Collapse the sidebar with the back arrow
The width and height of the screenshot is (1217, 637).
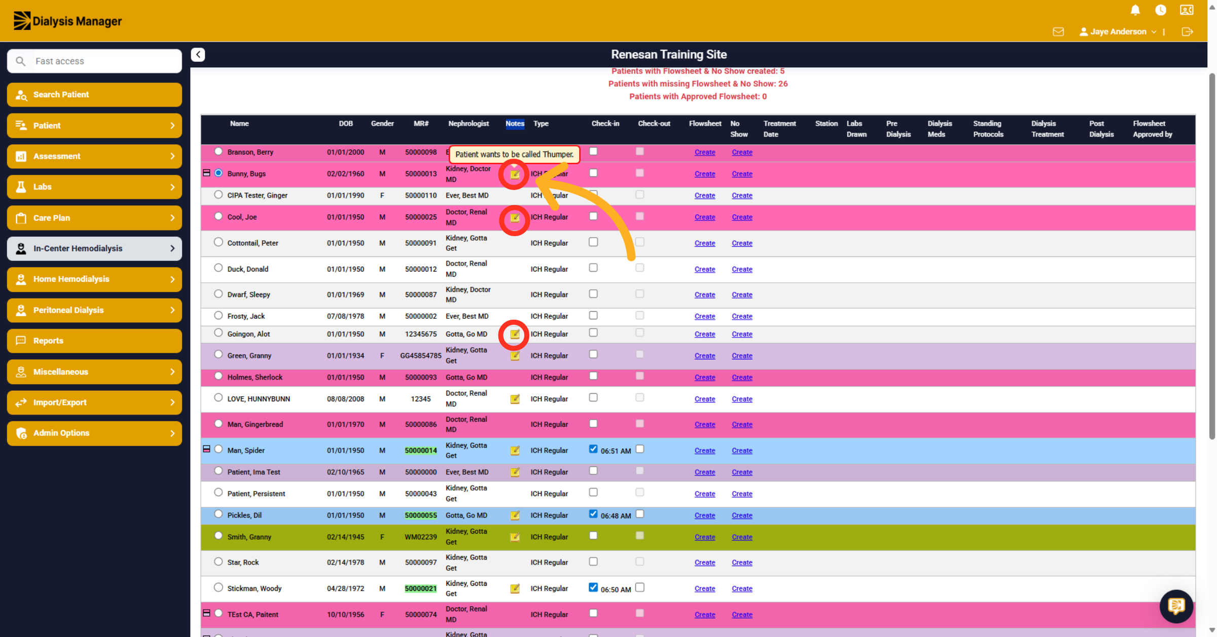pos(198,54)
